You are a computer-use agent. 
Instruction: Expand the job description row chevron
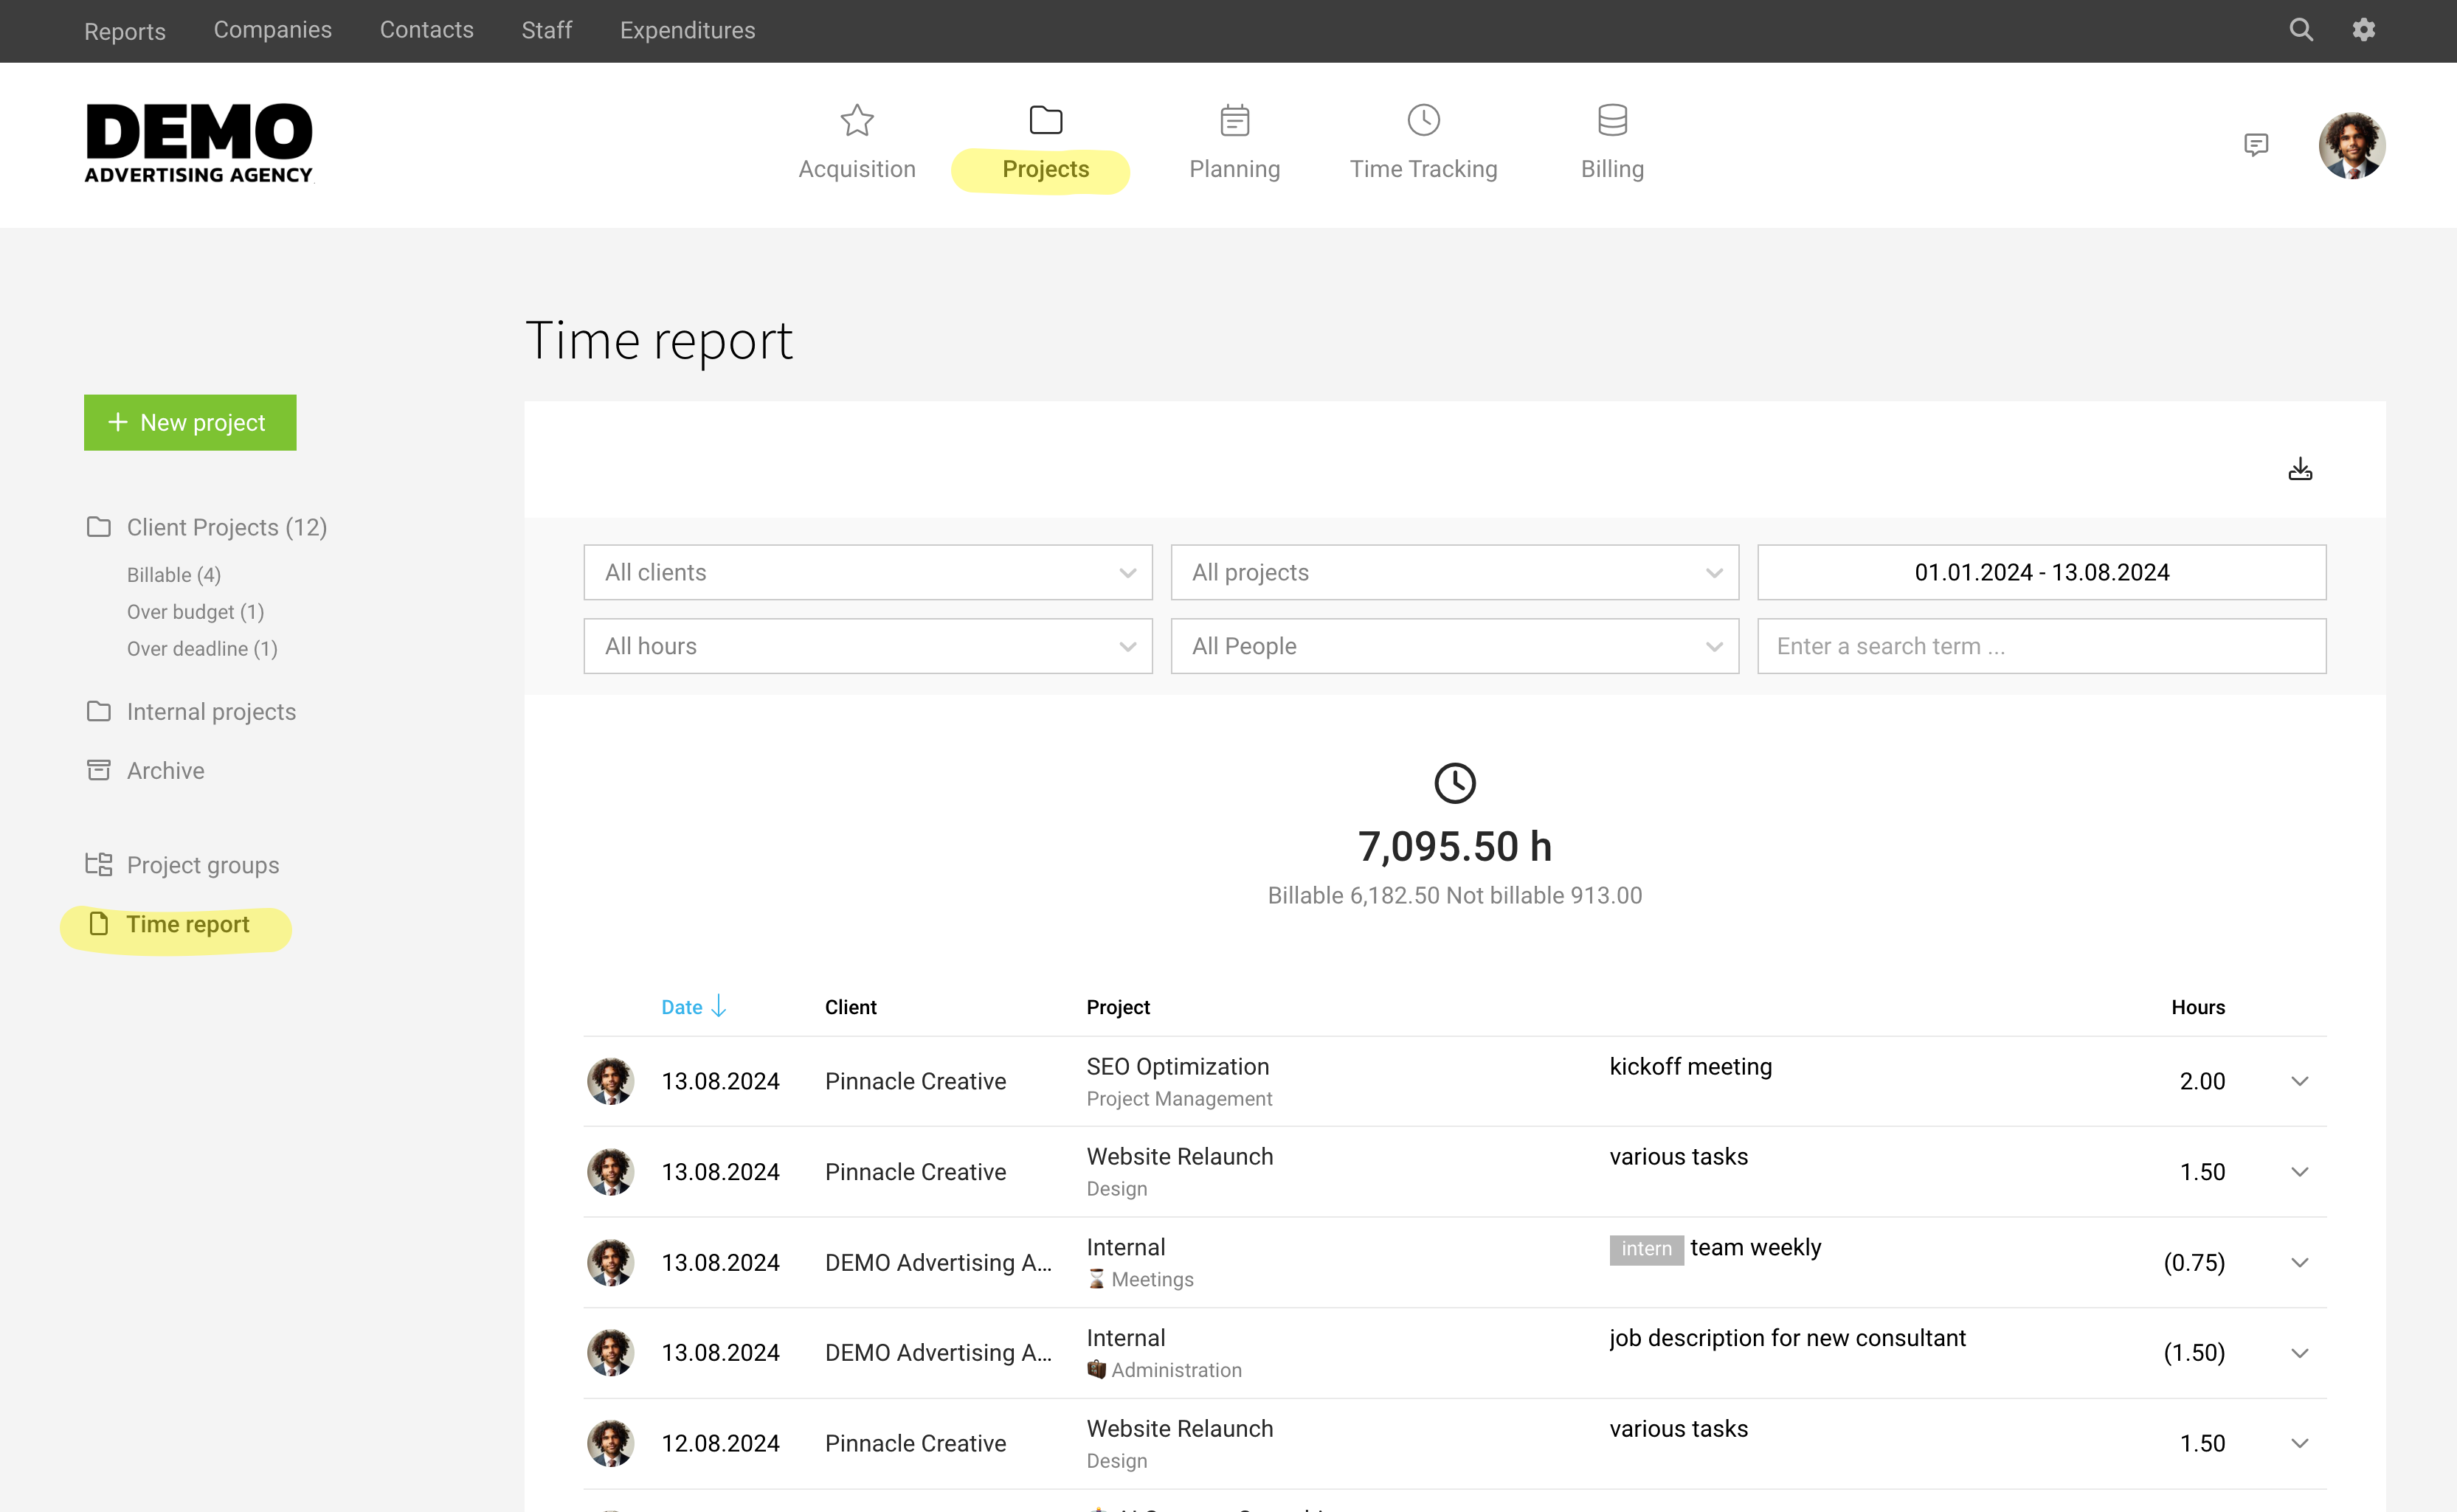tap(2300, 1353)
